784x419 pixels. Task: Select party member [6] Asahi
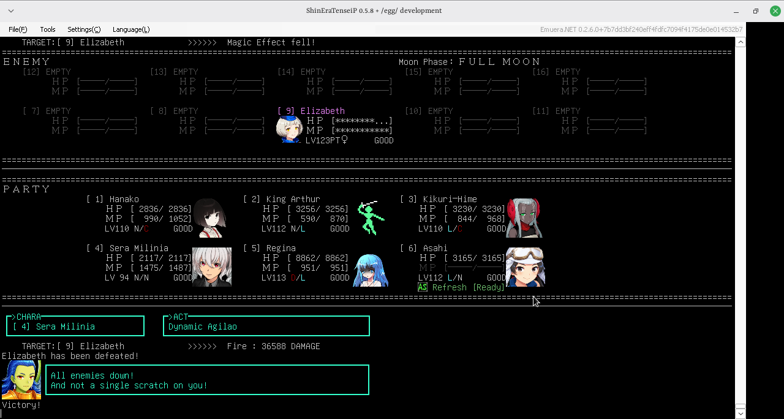click(x=424, y=248)
